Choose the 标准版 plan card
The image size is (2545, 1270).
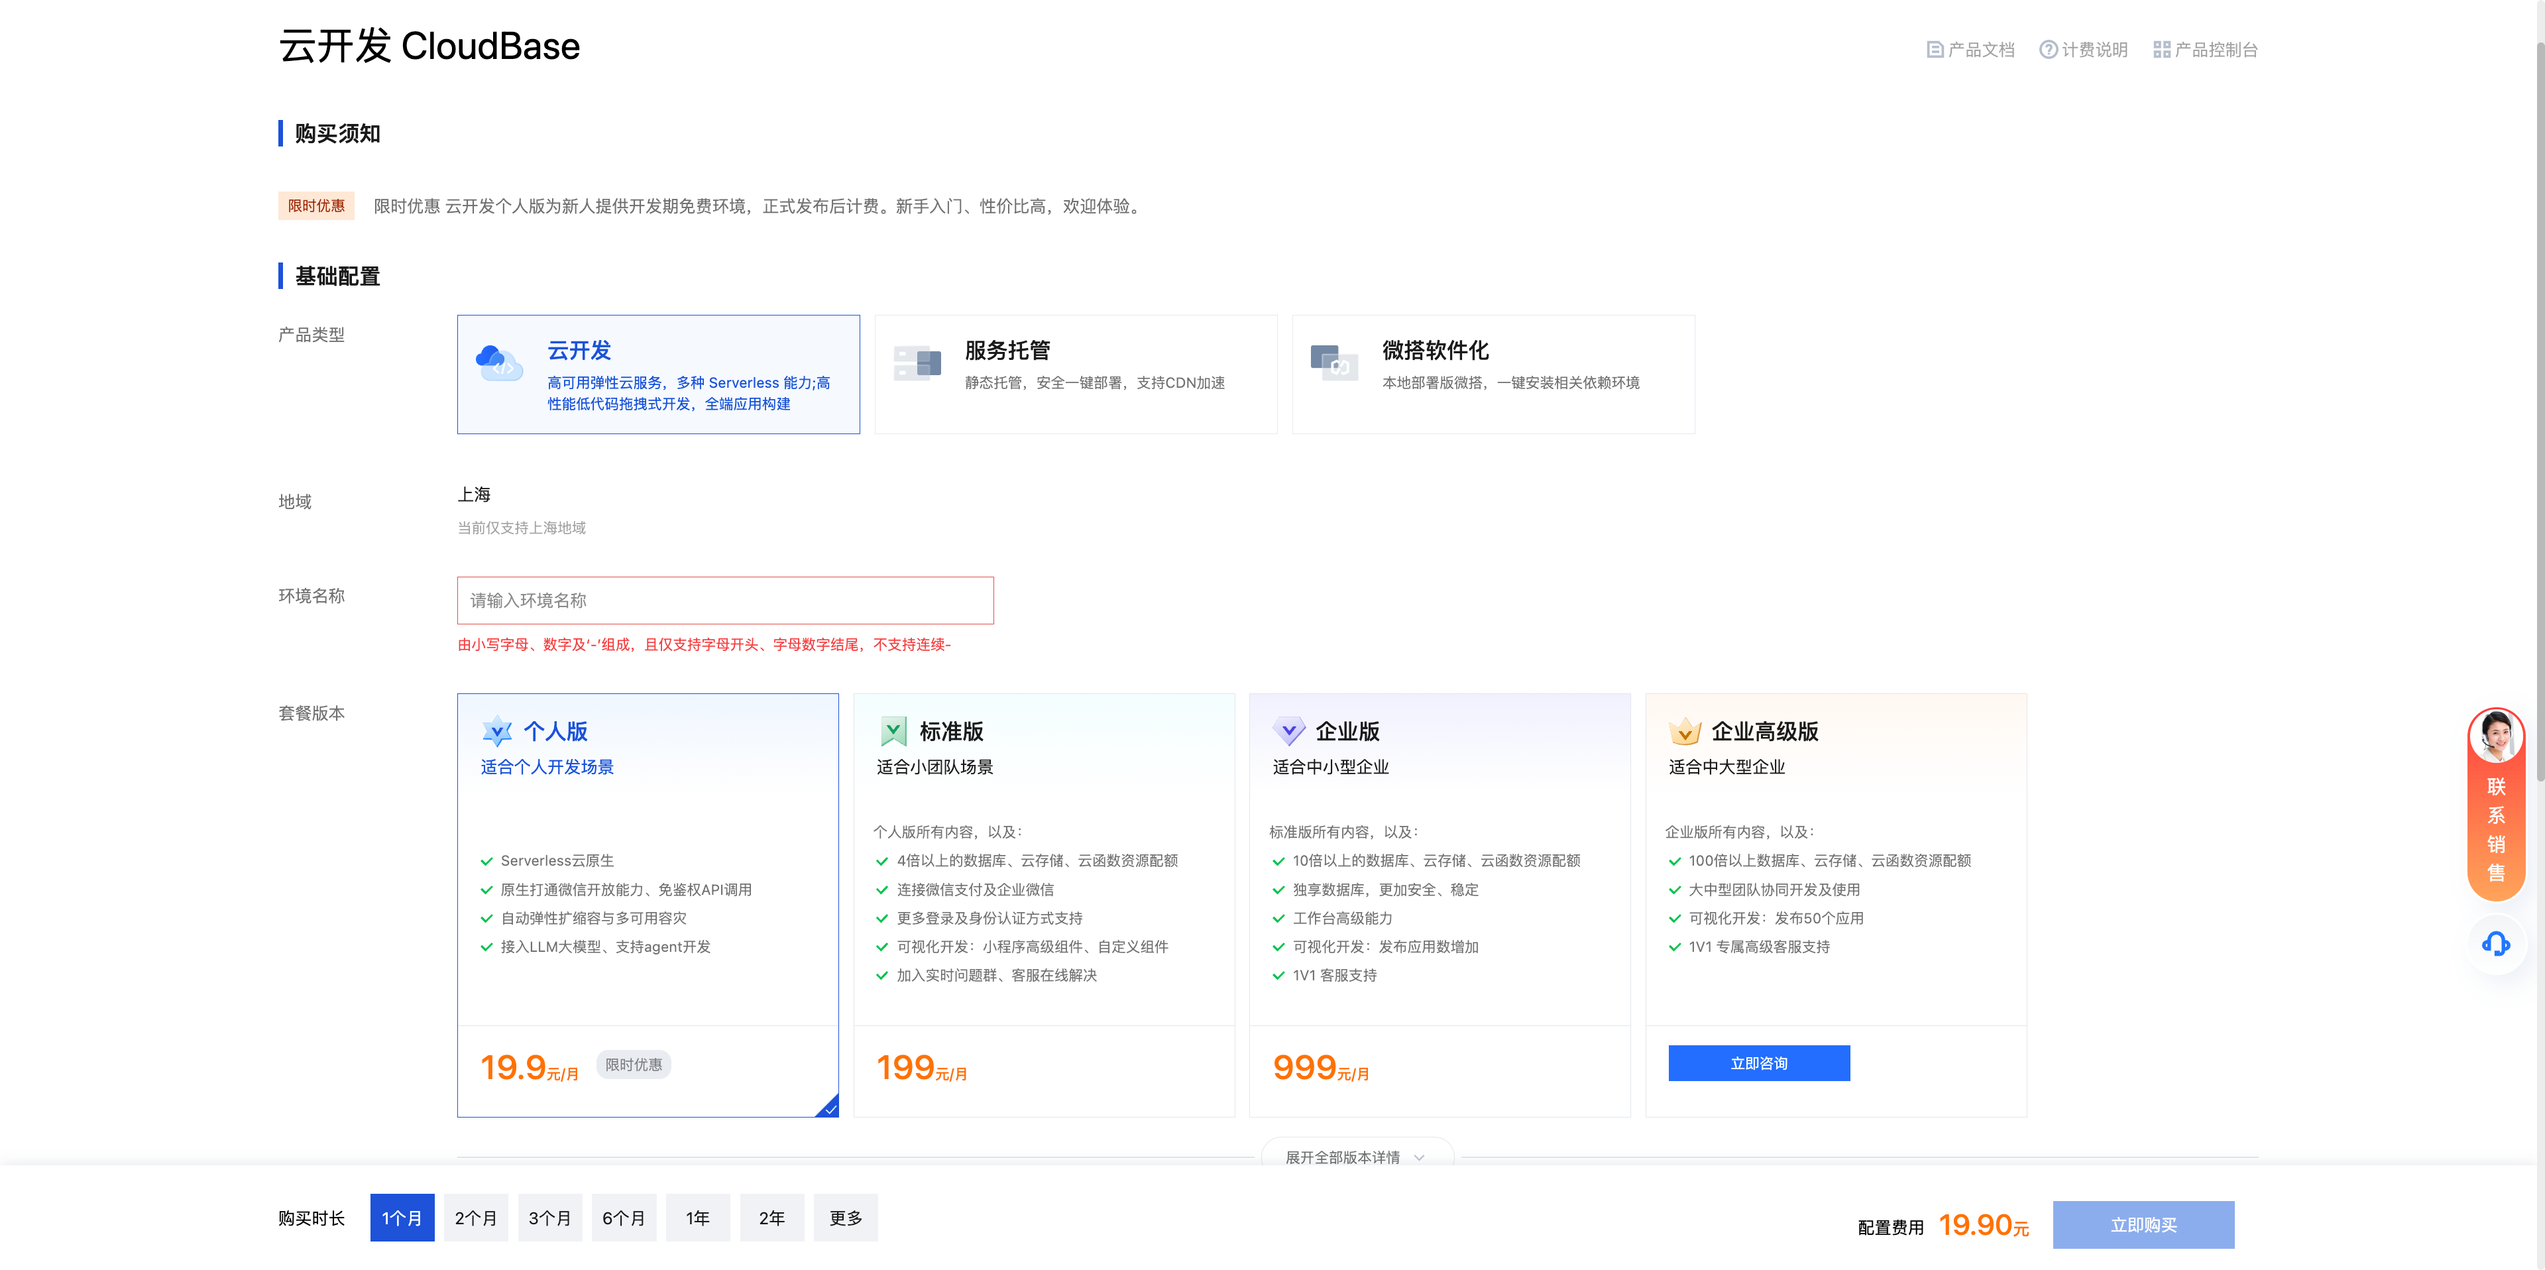tap(1043, 905)
